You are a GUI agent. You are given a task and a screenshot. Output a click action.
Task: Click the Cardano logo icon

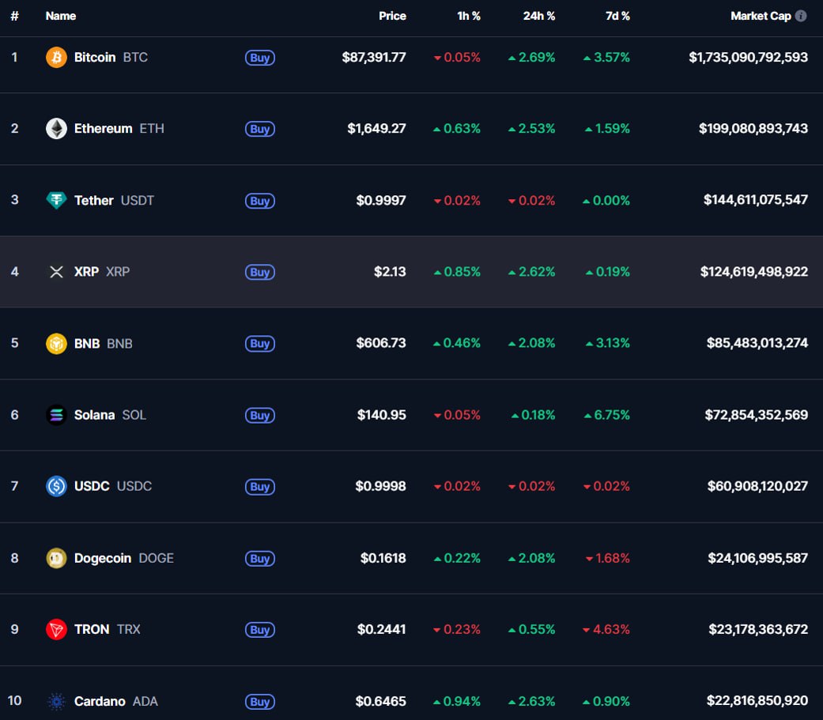coord(56,702)
